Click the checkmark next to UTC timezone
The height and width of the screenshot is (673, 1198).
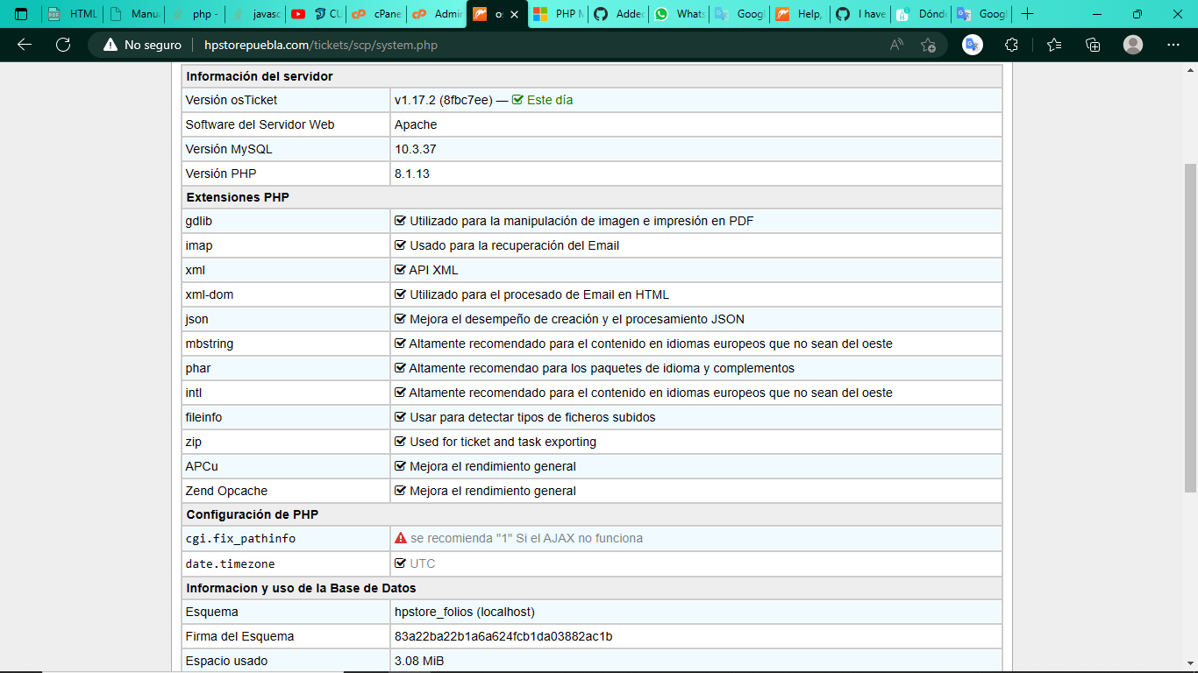click(401, 563)
